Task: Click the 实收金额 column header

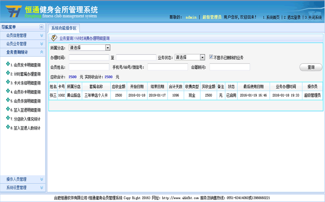Action: (x=208, y=87)
